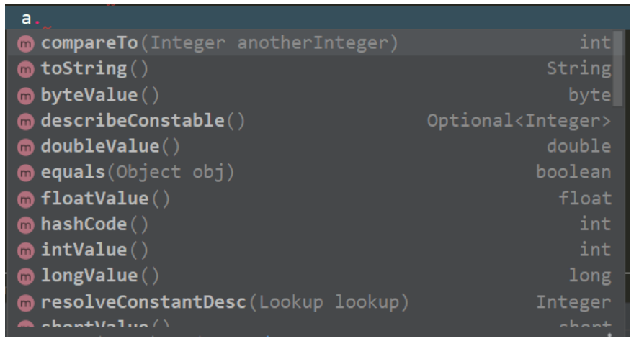639x341 pixels.
Task: Choose the toString() suggestion
Action: tap(94, 69)
